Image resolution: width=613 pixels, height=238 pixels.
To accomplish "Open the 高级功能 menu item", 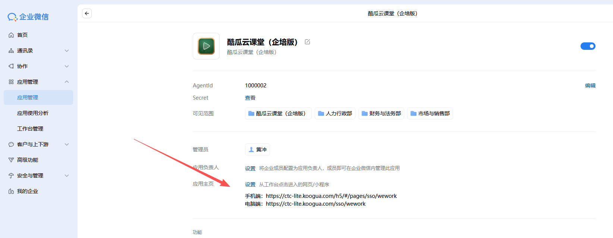I will pos(38,160).
